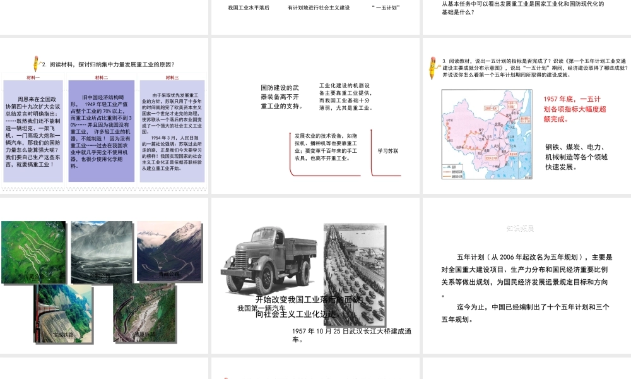The width and height of the screenshot is (631, 379).
Task: Select the paragraph beginning 五年计划(从2006年起
Action: (x=526, y=275)
